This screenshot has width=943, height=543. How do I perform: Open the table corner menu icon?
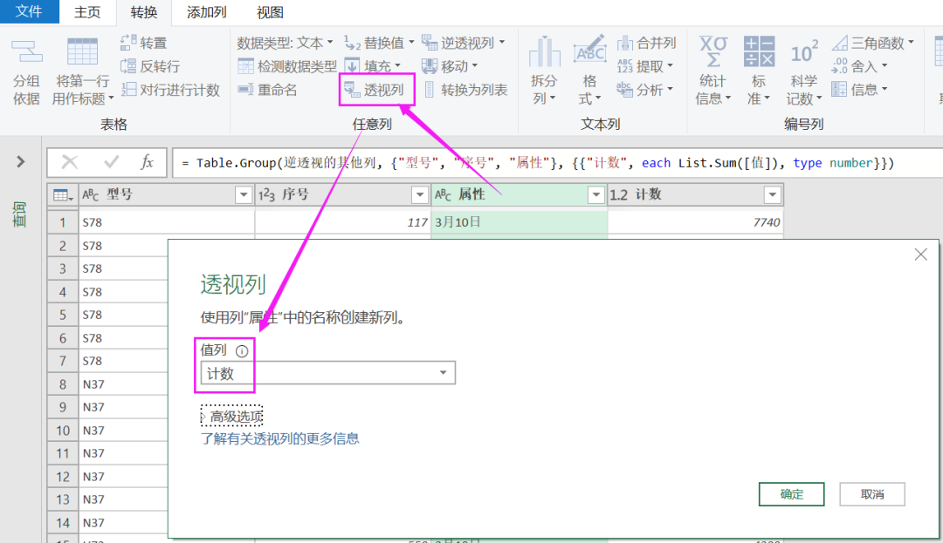[63, 195]
